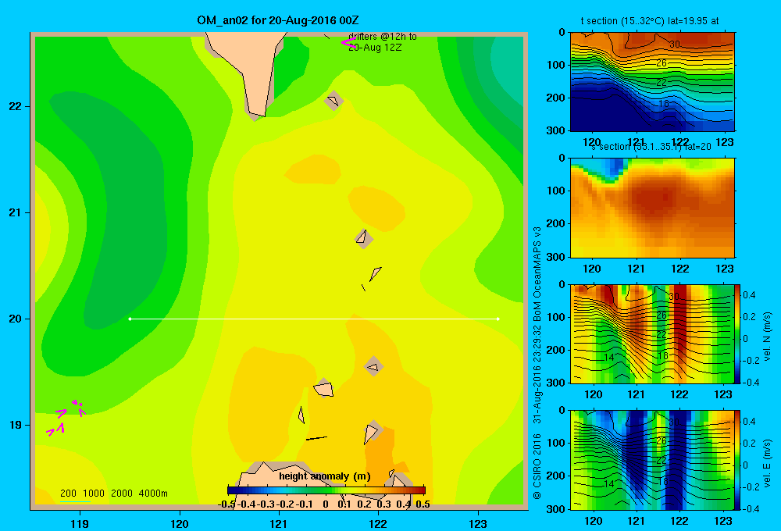Open the salinity section plot
Screen dimensions: 781x531
[652, 208]
